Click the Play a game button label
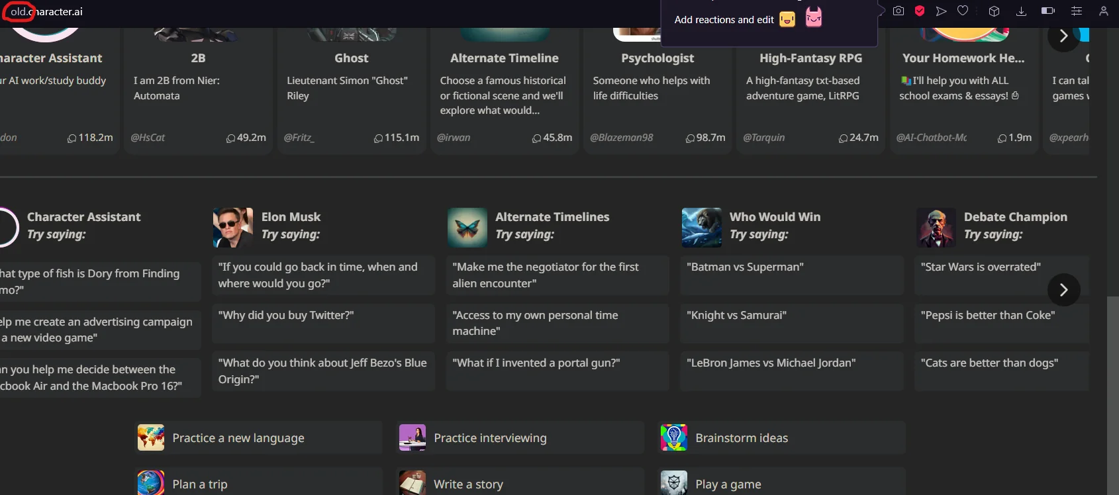 [x=728, y=484]
